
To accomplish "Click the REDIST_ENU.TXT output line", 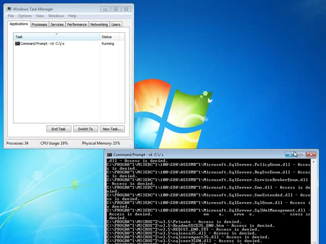I will coord(183,229).
